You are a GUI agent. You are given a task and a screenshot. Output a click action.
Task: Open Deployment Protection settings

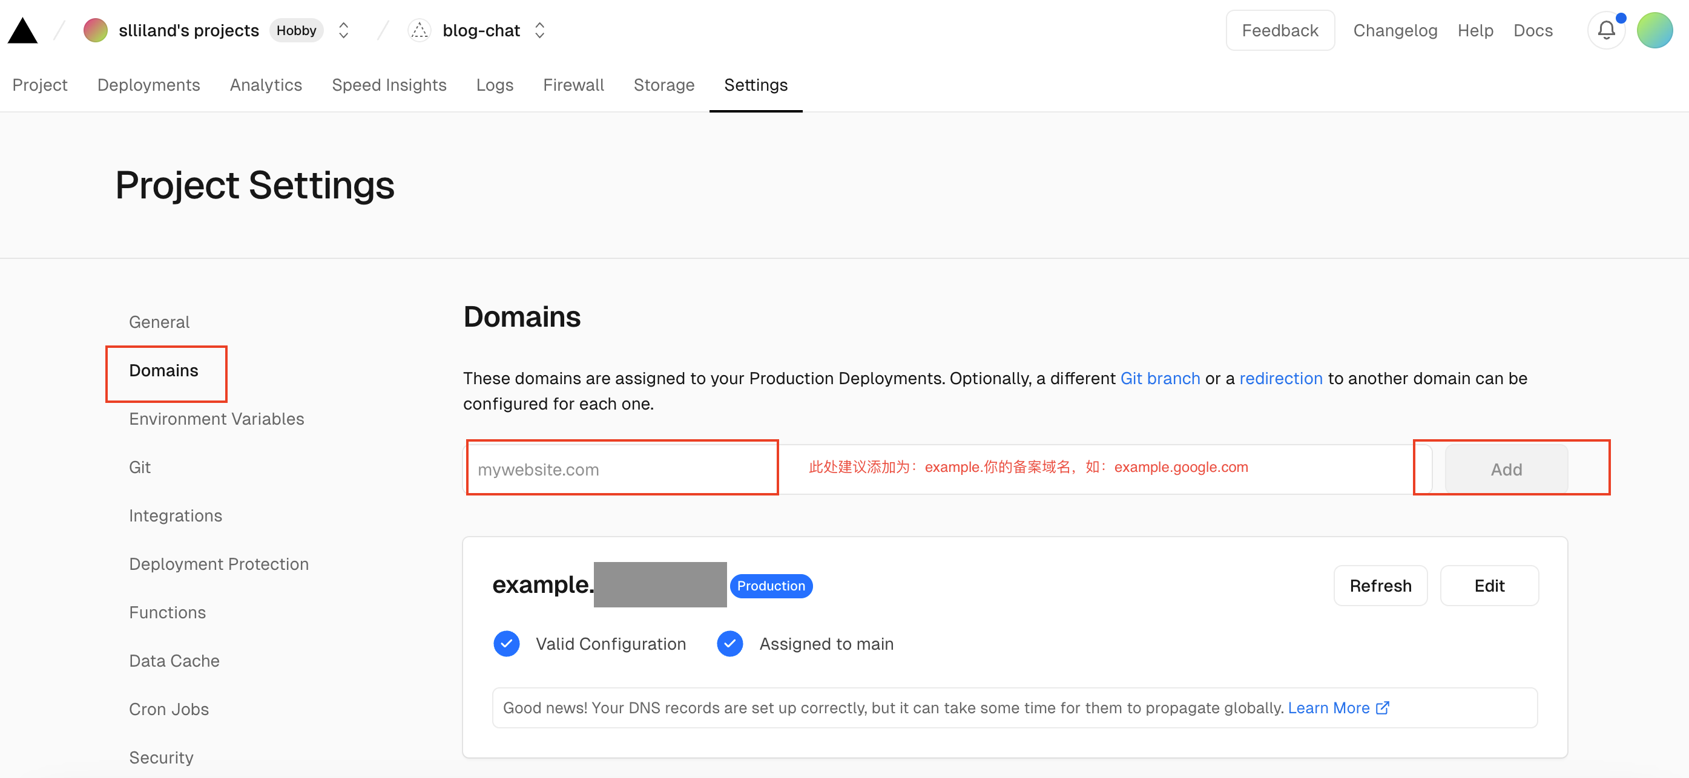point(219,564)
